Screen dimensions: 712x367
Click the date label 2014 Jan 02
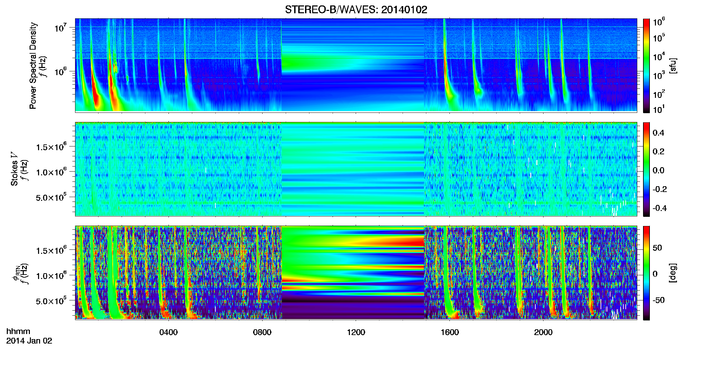[x=29, y=341]
